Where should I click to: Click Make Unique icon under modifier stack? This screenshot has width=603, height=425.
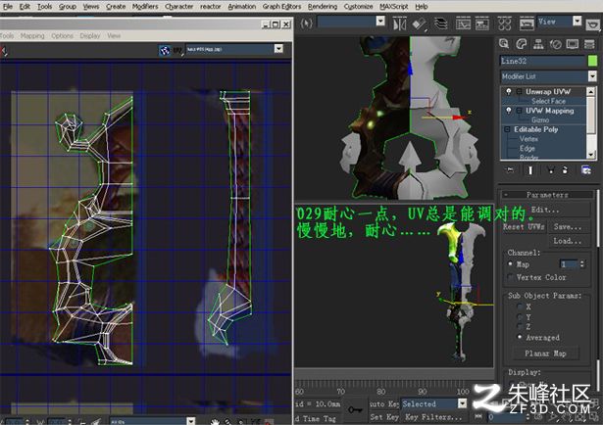click(551, 170)
